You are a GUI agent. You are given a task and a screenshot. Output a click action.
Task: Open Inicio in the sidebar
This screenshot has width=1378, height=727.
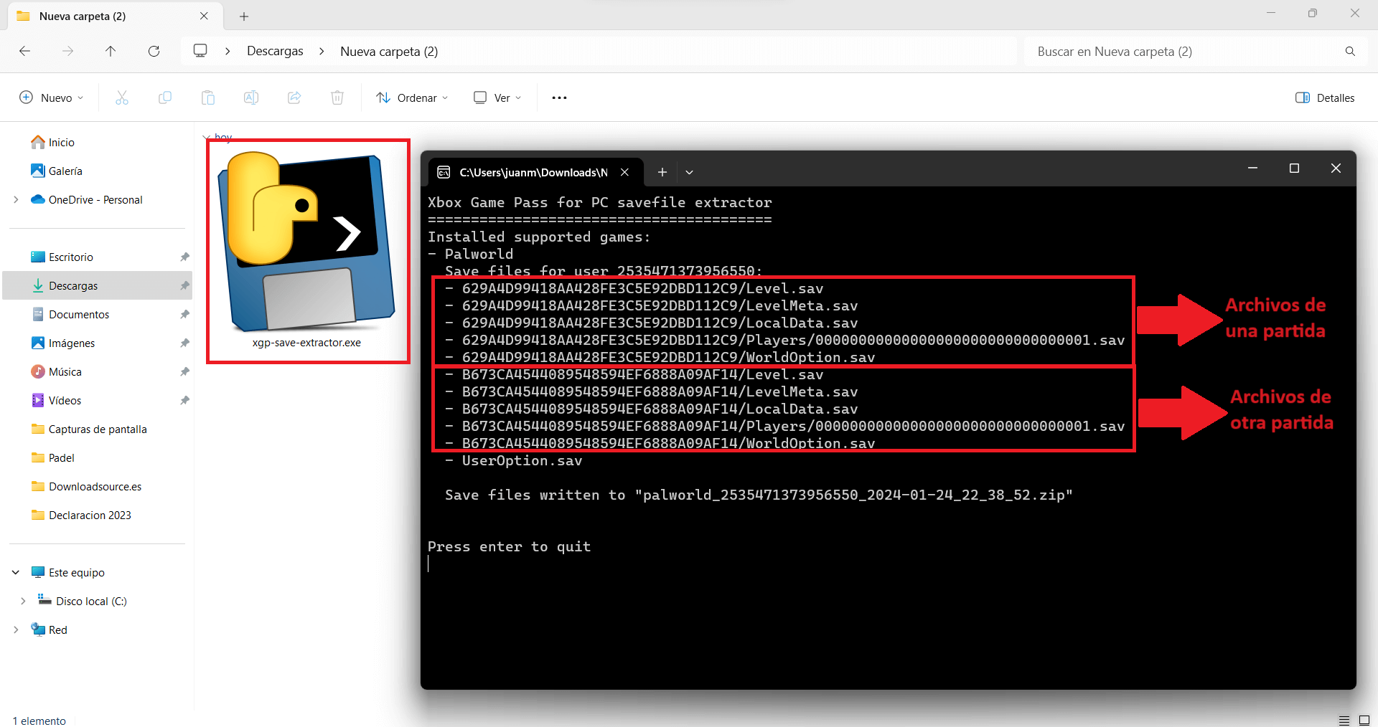(x=53, y=142)
